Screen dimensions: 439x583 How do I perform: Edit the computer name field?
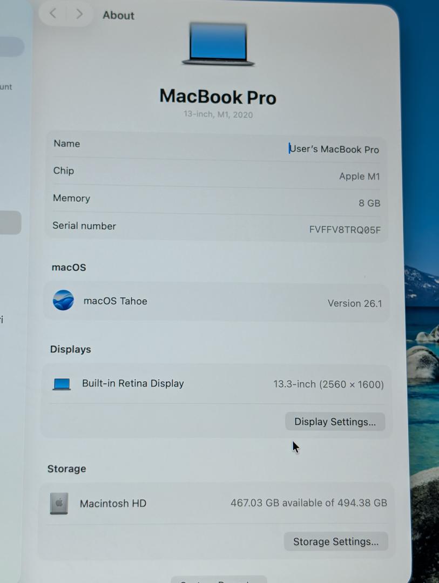coord(334,150)
